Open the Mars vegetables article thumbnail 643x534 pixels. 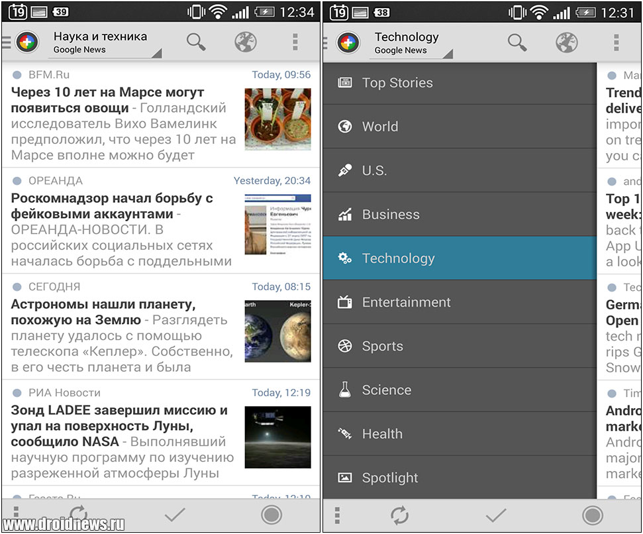pyautogui.click(x=277, y=119)
